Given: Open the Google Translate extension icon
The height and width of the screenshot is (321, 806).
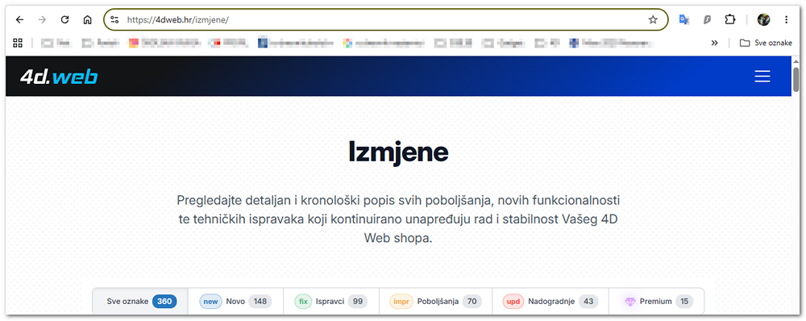Looking at the screenshot, I should tap(683, 19).
